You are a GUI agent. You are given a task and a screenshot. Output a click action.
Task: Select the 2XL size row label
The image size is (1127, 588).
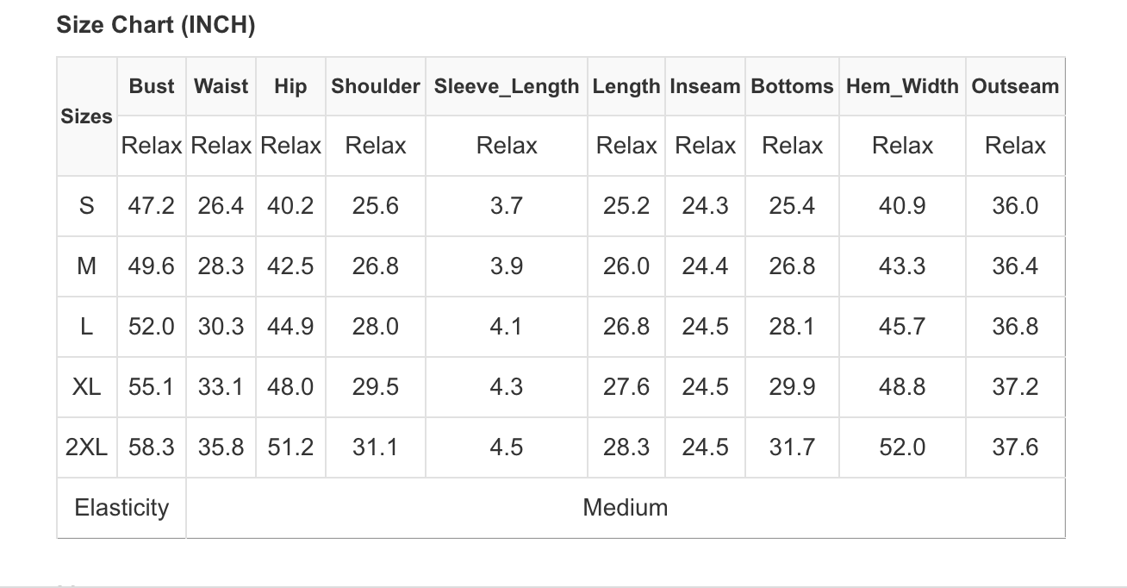coord(86,447)
